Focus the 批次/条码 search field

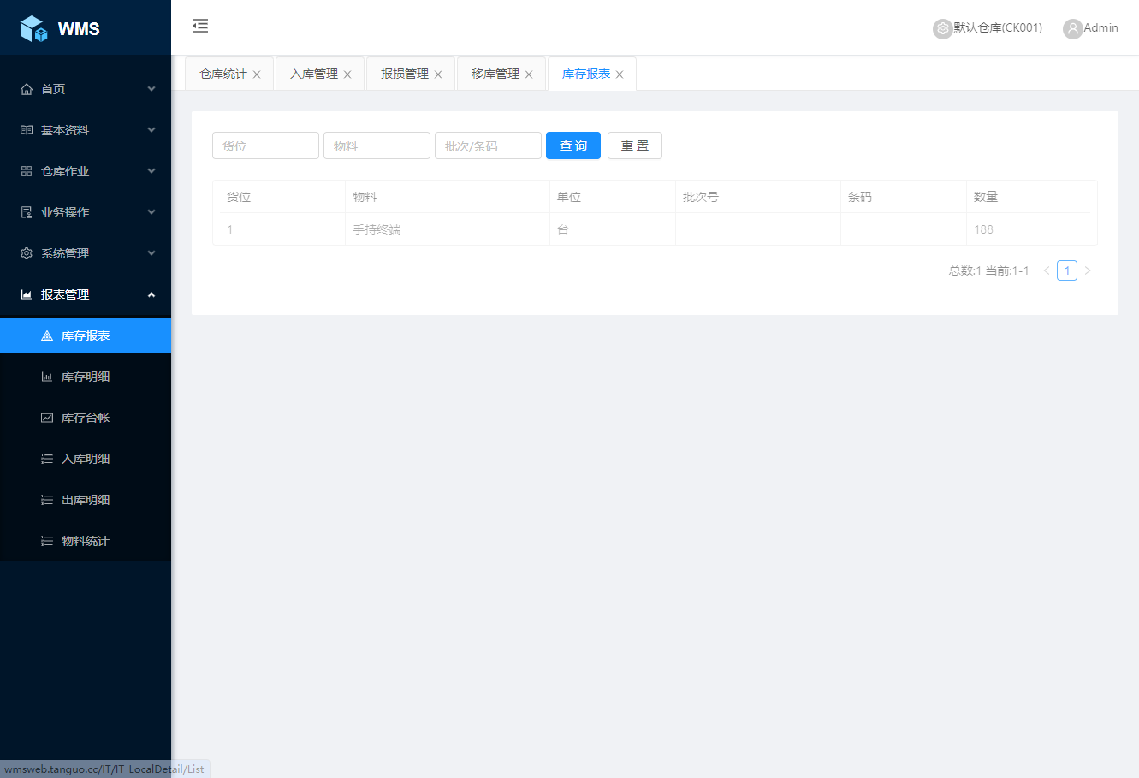point(488,146)
